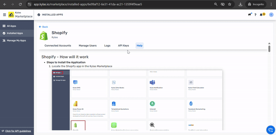
Task: Open the help question mark icon
Action: click(255, 15)
